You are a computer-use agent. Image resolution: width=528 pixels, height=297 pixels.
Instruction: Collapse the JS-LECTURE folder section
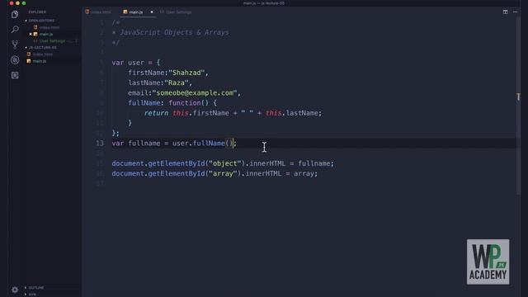[x=41, y=48]
